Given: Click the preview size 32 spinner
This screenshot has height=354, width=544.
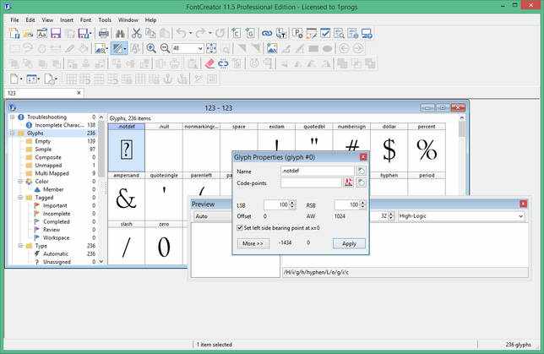Looking at the screenshot, I should [x=391, y=216].
